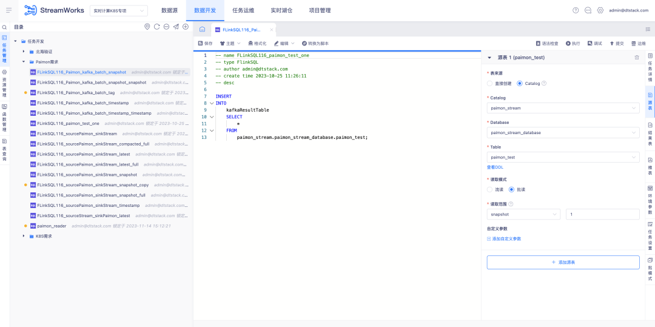Go to 任务运维 top menu
This screenshot has width=655, height=327.
click(x=243, y=10)
